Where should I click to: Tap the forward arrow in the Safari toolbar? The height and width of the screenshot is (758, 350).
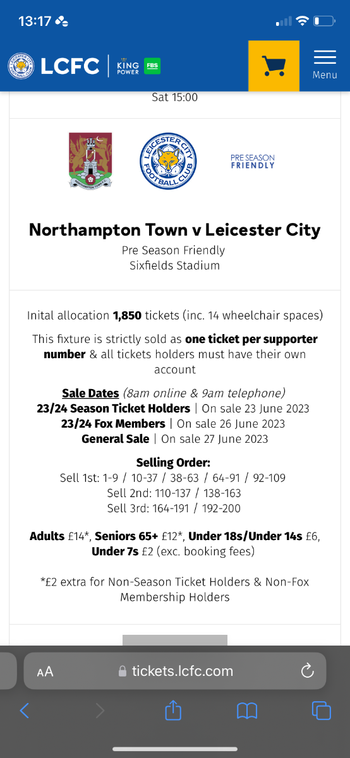point(99,711)
